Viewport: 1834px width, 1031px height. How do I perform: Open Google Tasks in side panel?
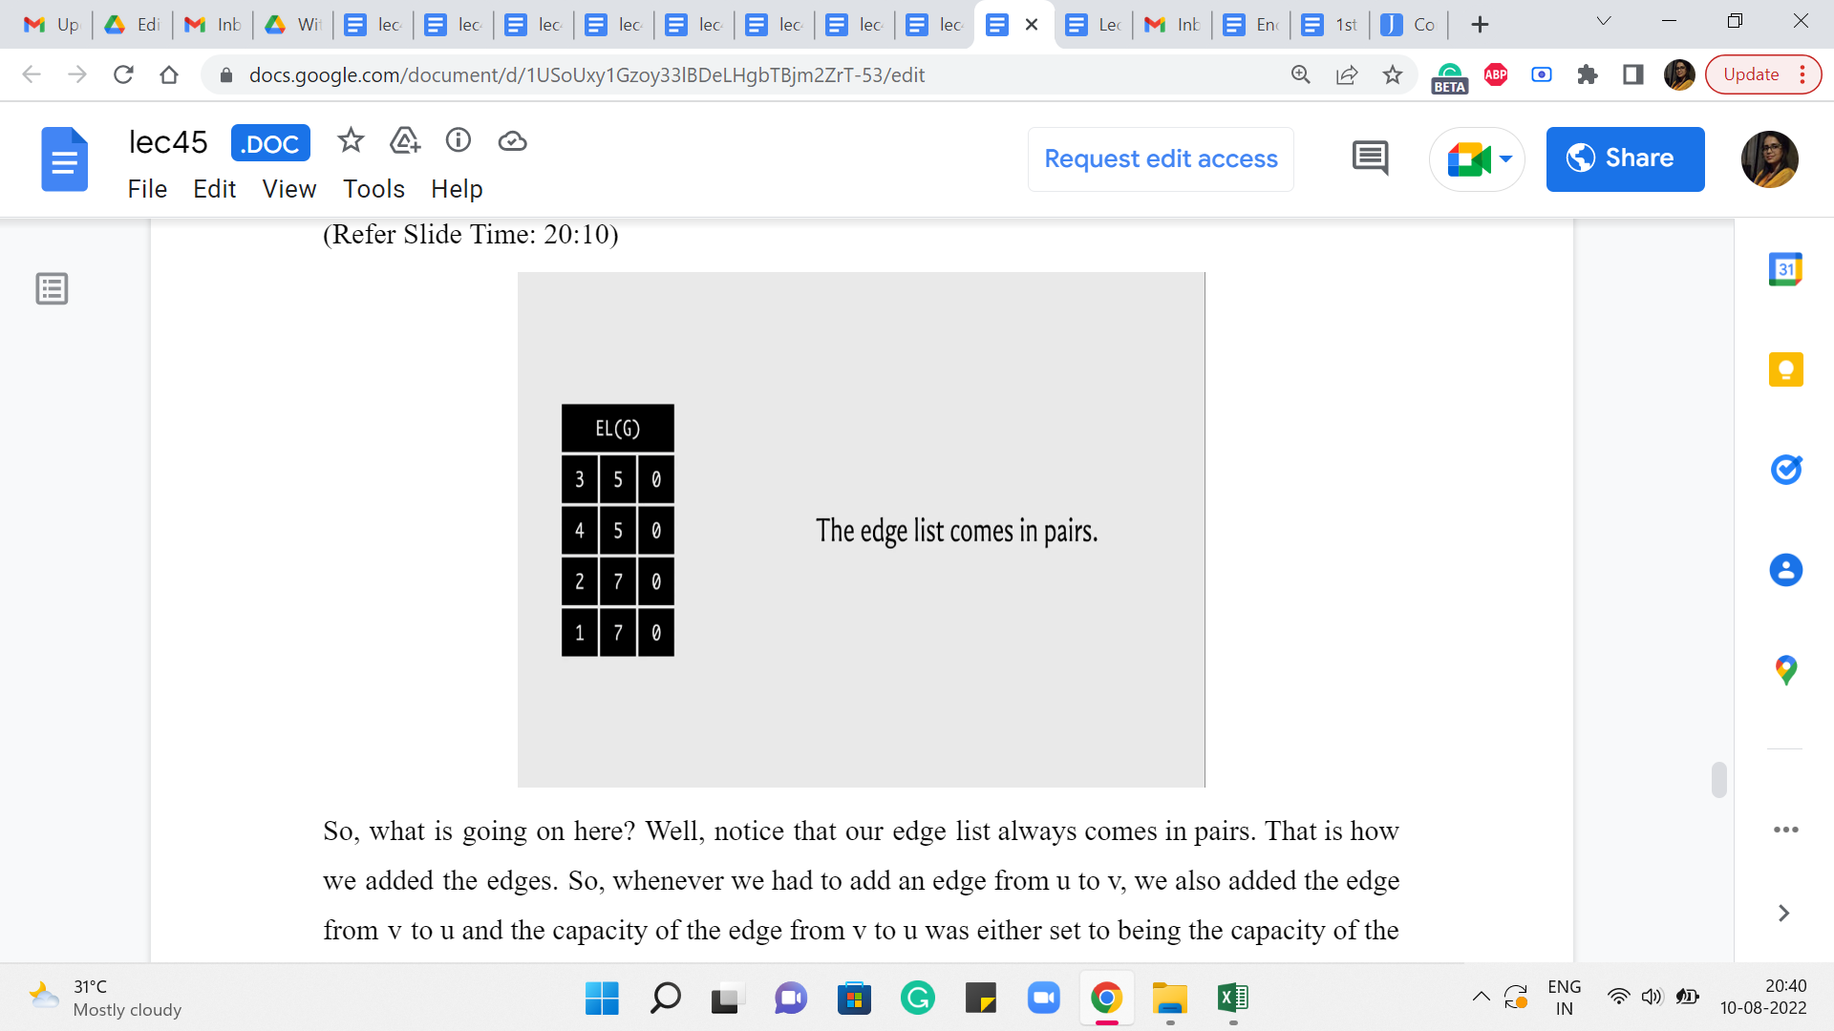tap(1785, 470)
